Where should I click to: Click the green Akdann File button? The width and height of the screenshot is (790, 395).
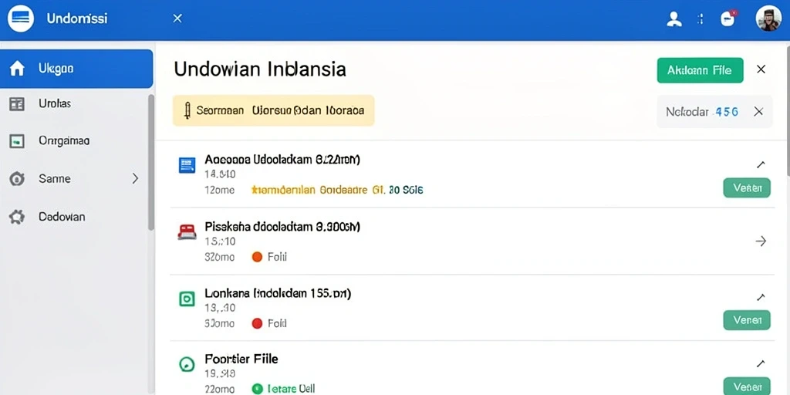pos(700,70)
